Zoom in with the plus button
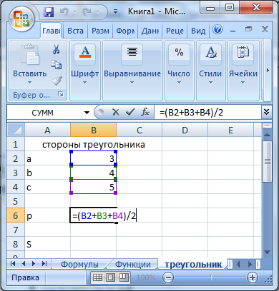This screenshot has width=279, height=291. 253,277
